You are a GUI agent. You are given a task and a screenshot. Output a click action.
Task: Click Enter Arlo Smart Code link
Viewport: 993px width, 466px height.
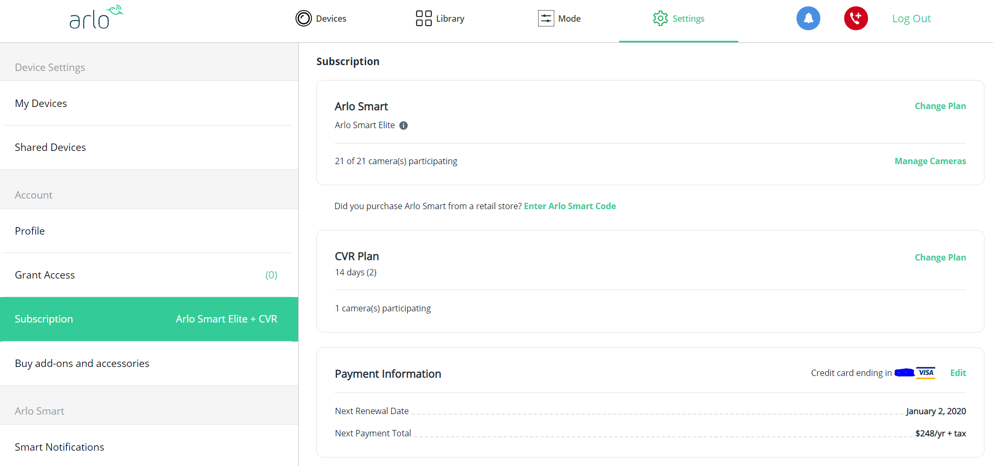tap(570, 206)
